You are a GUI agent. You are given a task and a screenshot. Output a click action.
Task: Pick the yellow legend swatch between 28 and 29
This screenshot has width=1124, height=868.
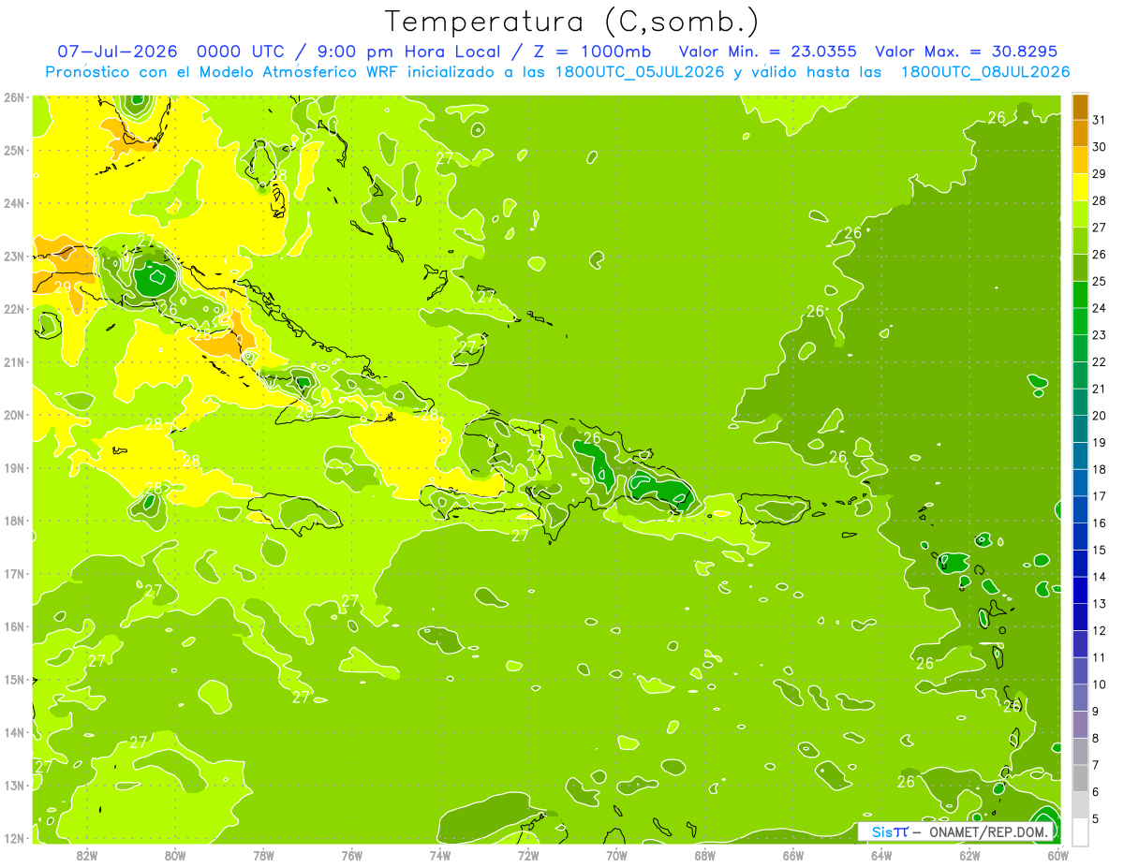1080,186
